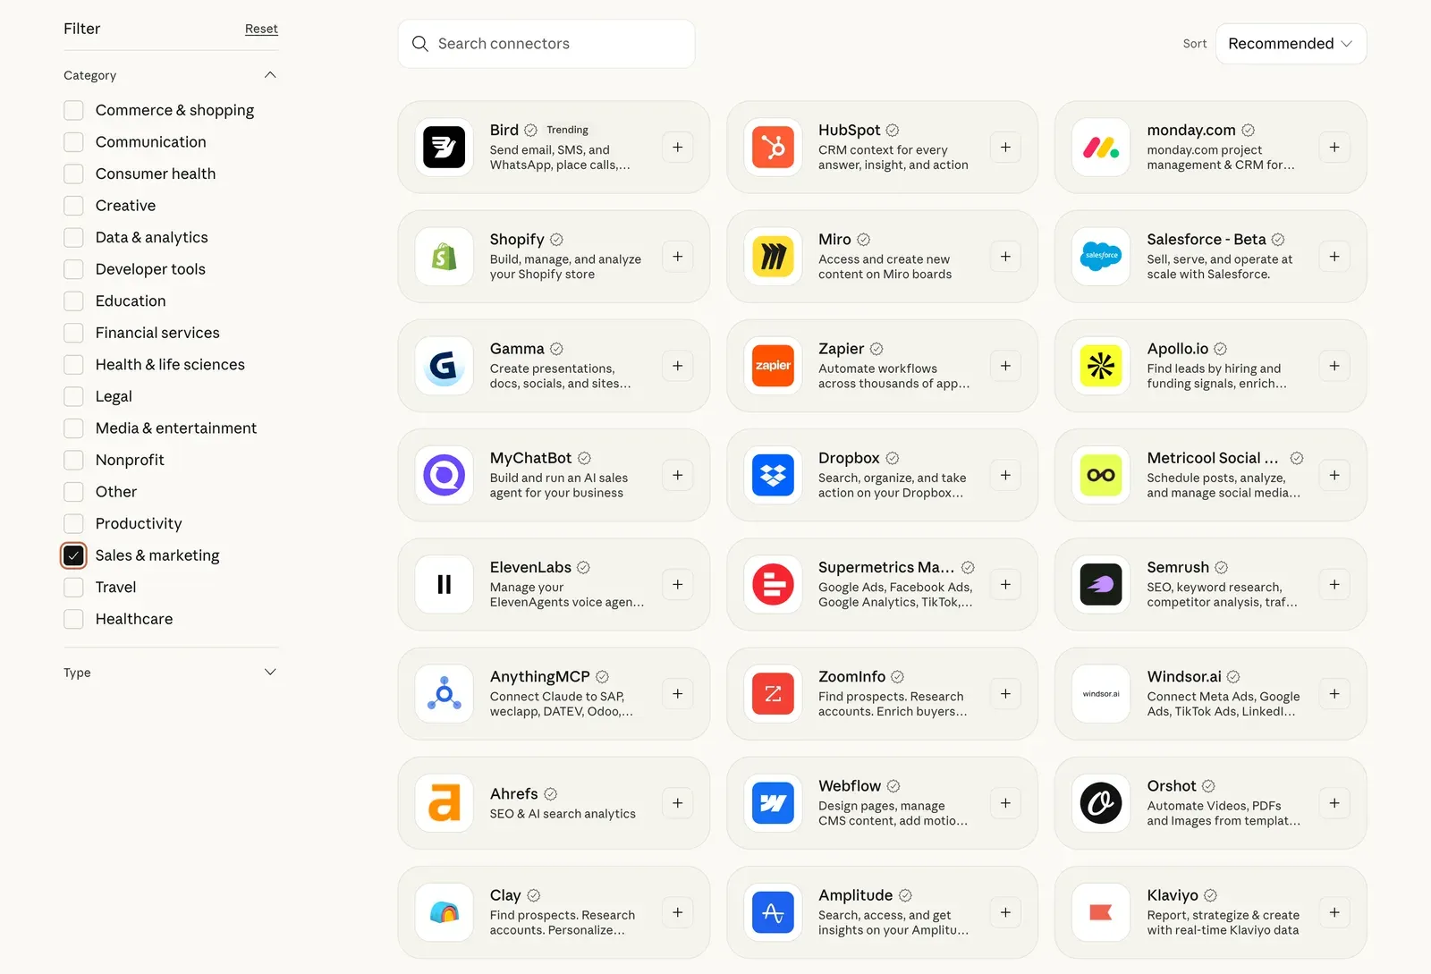Click the Klaviyo flag logo icon
The height and width of the screenshot is (974, 1431).
[x=1101, y=912]
